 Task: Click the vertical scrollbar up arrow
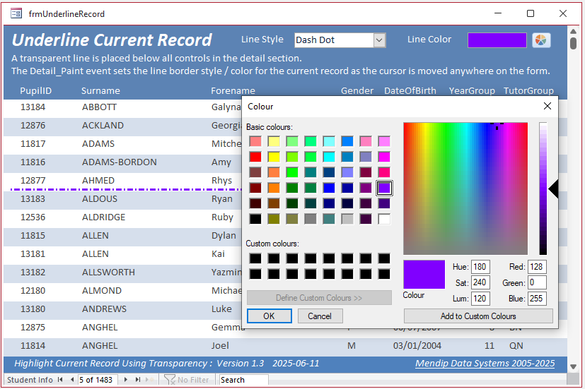pos(574,32)
